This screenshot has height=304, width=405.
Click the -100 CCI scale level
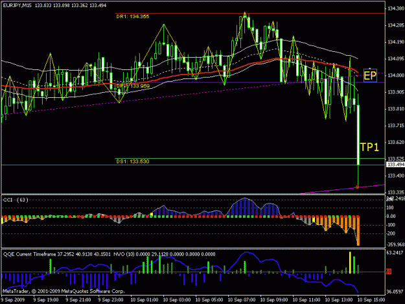(x=390, y=225)
